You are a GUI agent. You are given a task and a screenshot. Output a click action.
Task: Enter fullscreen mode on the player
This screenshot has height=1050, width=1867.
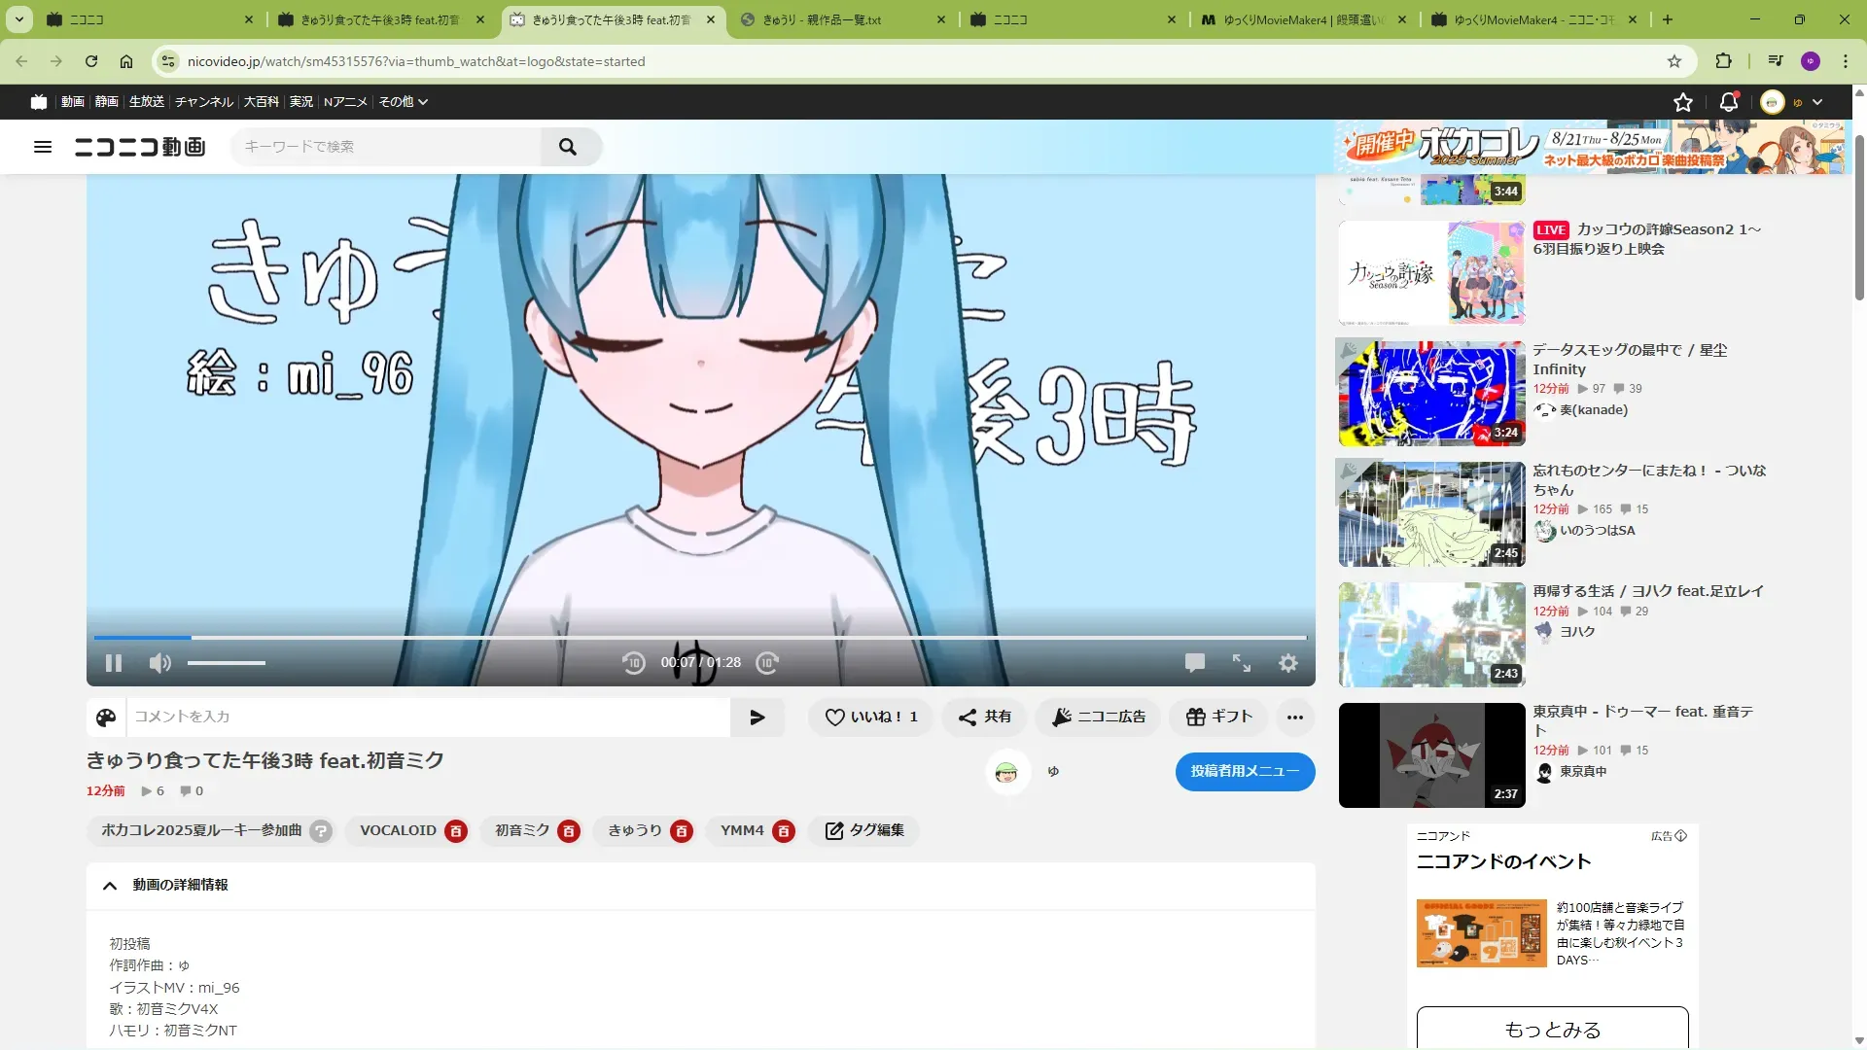1242,663
